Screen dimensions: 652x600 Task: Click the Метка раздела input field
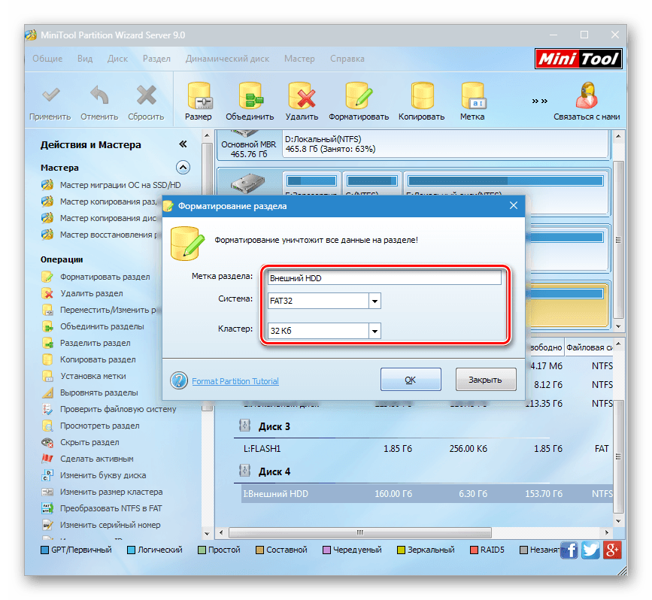tap(384, 278)
